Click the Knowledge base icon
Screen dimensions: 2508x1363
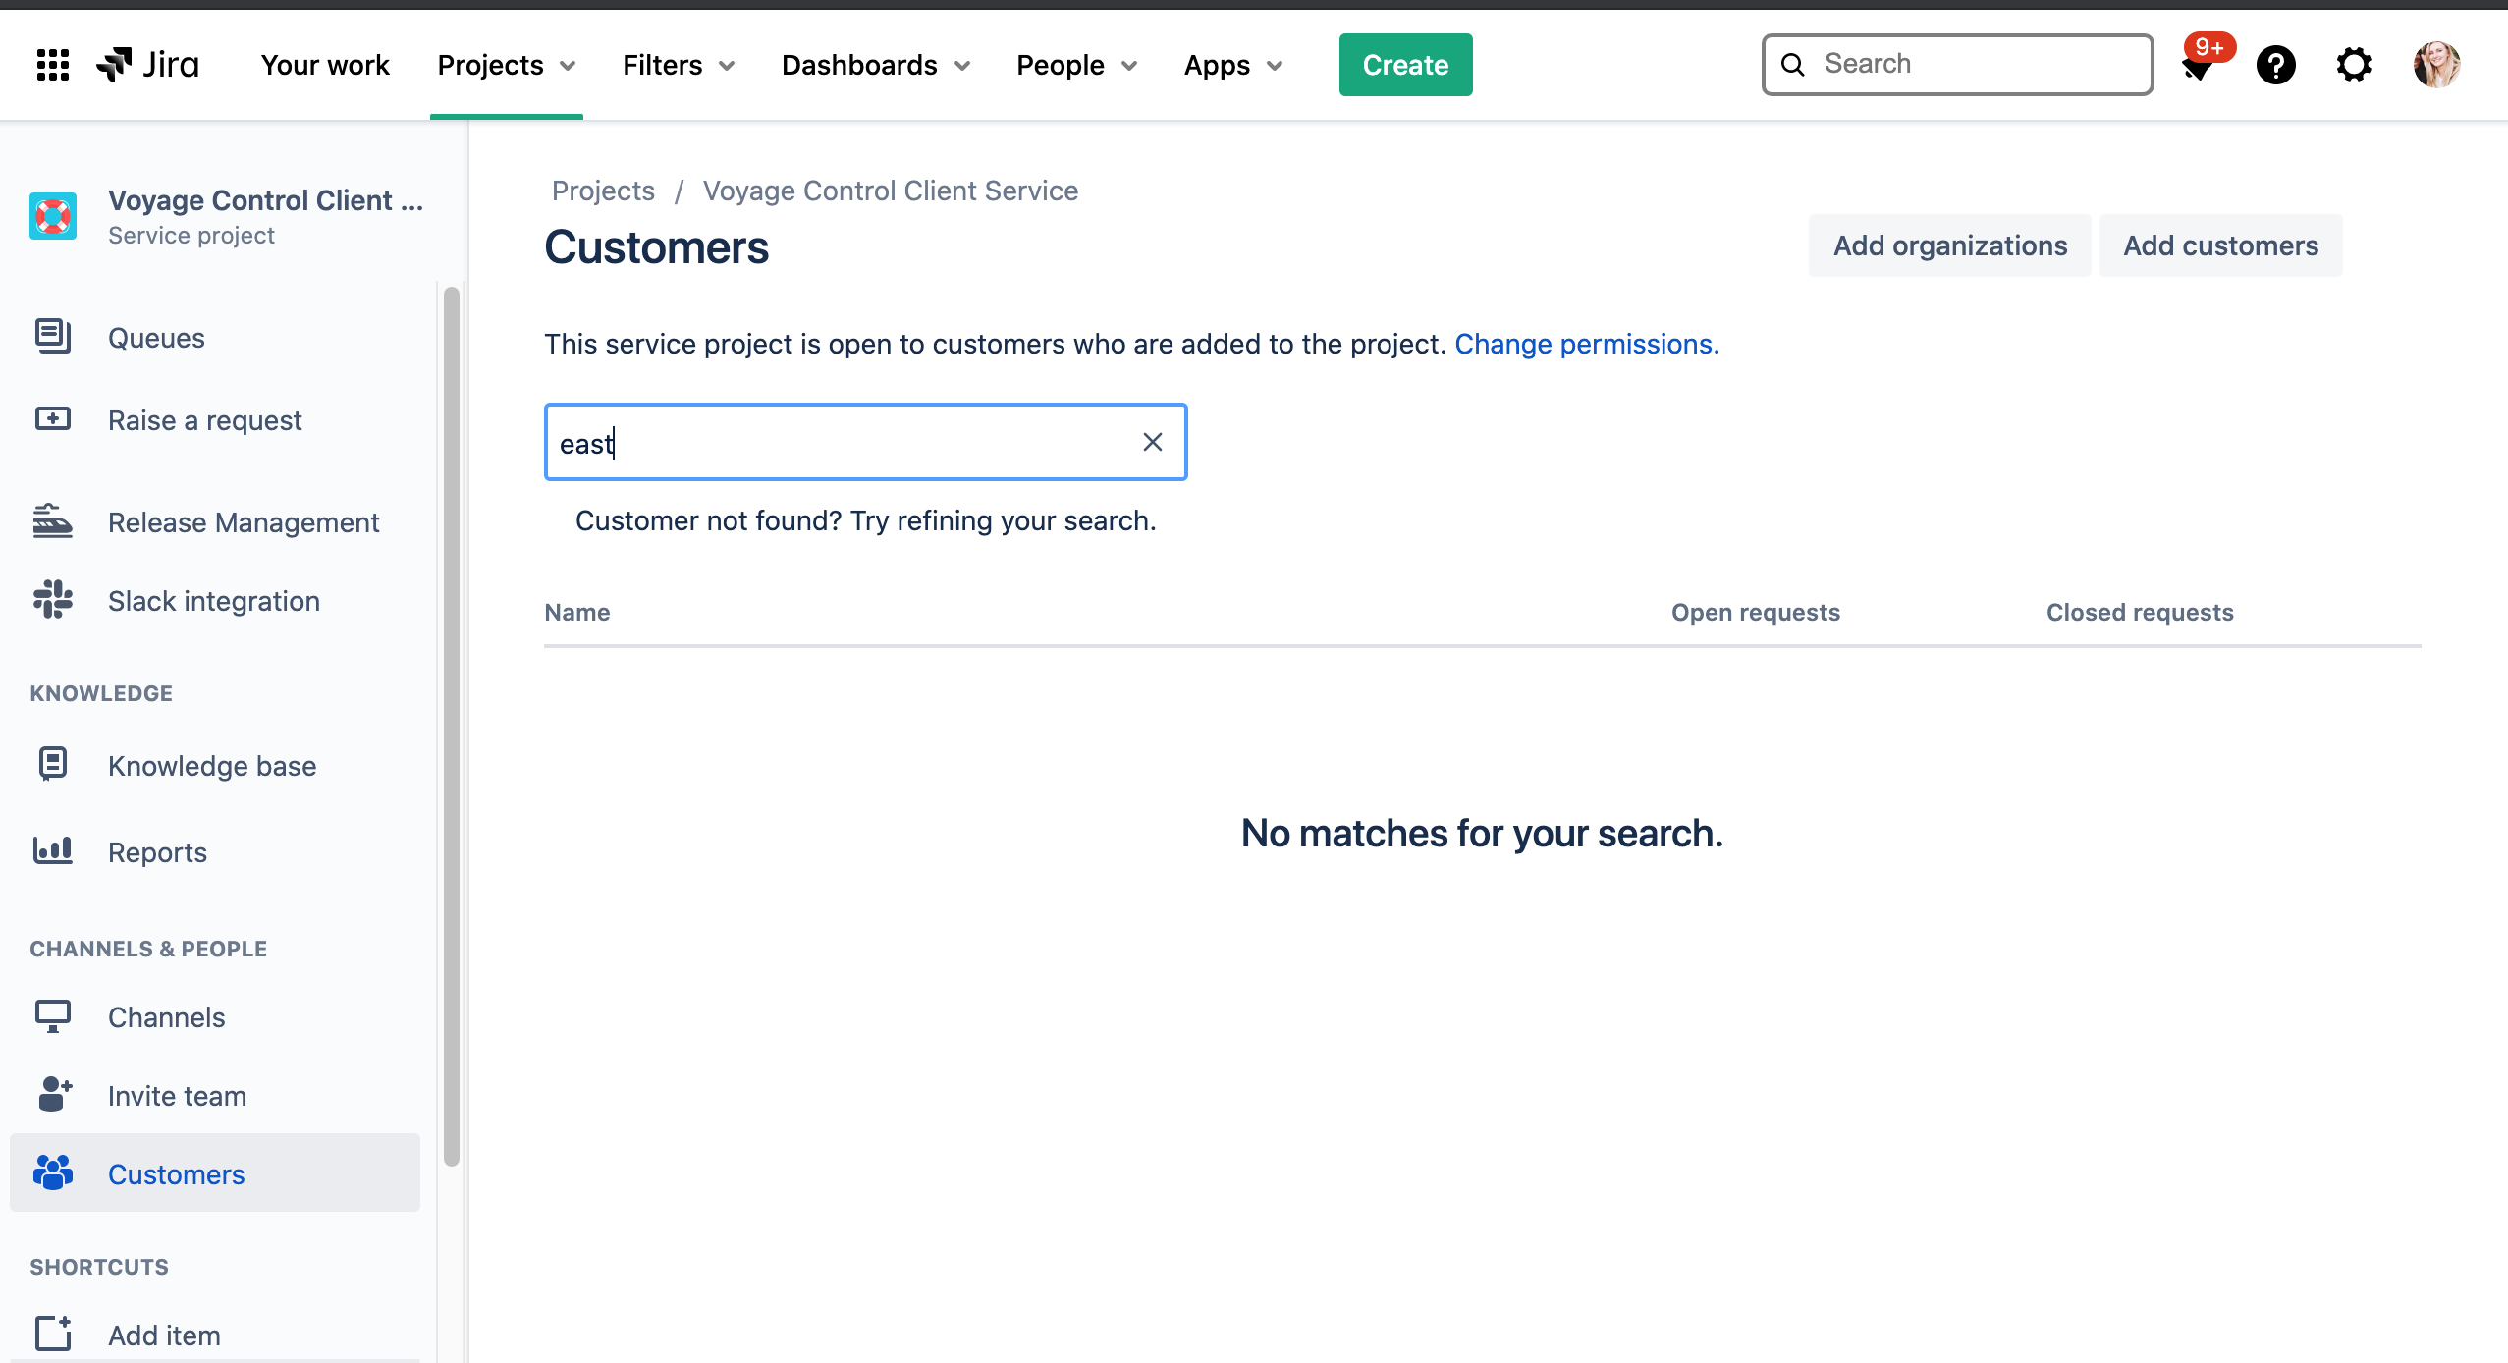click(53, 764)
